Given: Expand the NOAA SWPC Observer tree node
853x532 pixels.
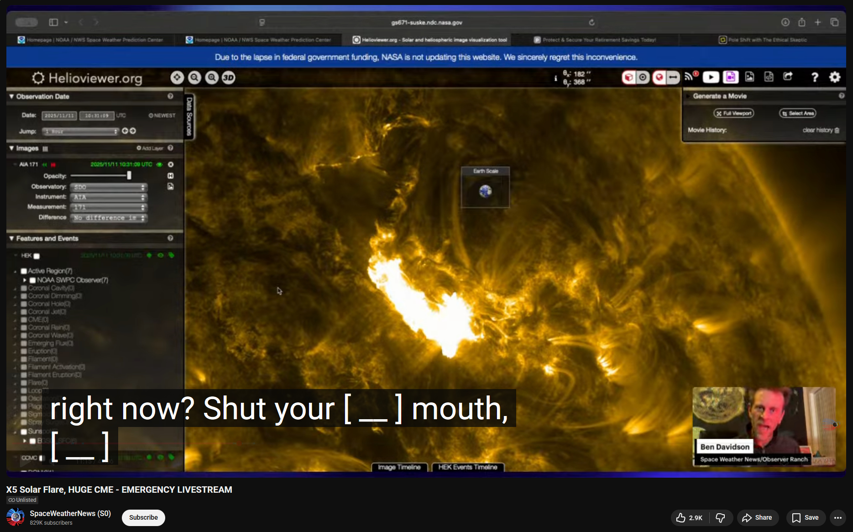Looking at the screenshot, I should click(25, 280).
